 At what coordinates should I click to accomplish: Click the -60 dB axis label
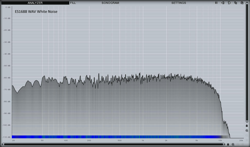7,78
